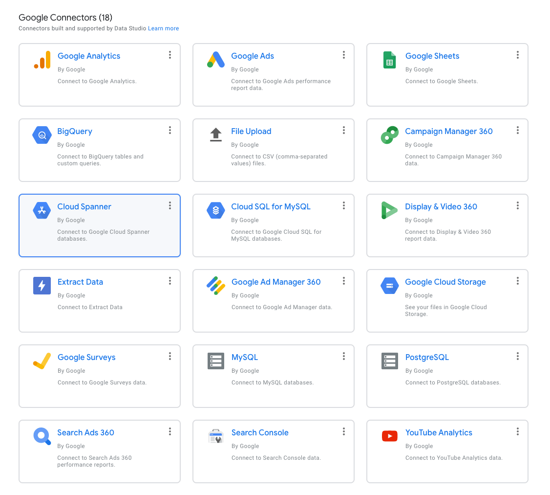Image resolution: width=550 pixels, height=495 pixels.
Task: Click the Search Ads 360 magnifier icon
Action: [x=42, y=436]
